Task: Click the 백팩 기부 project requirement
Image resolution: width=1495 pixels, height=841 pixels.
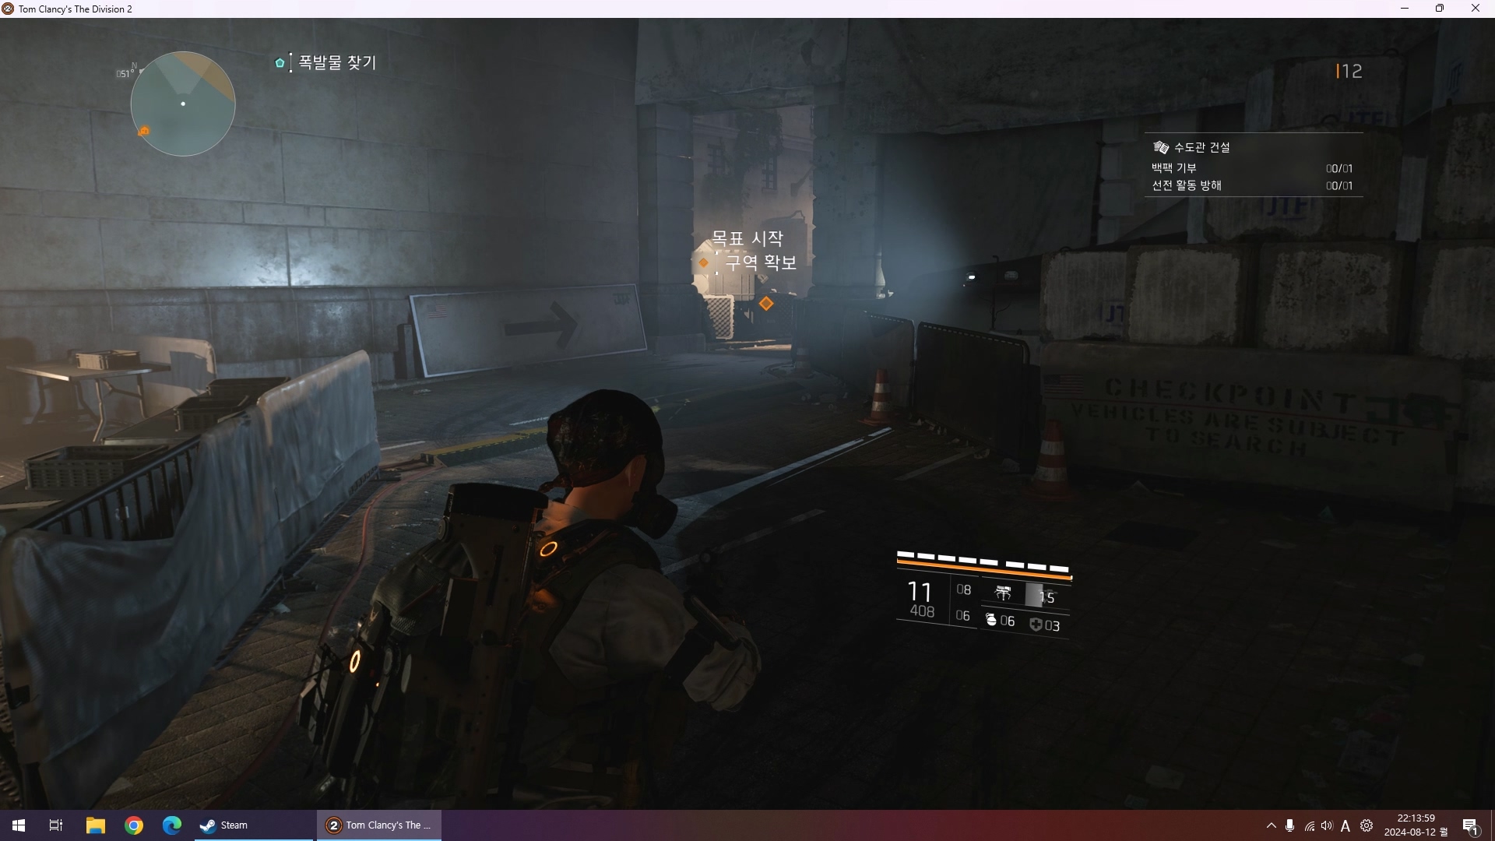Action: [1174, 168]
